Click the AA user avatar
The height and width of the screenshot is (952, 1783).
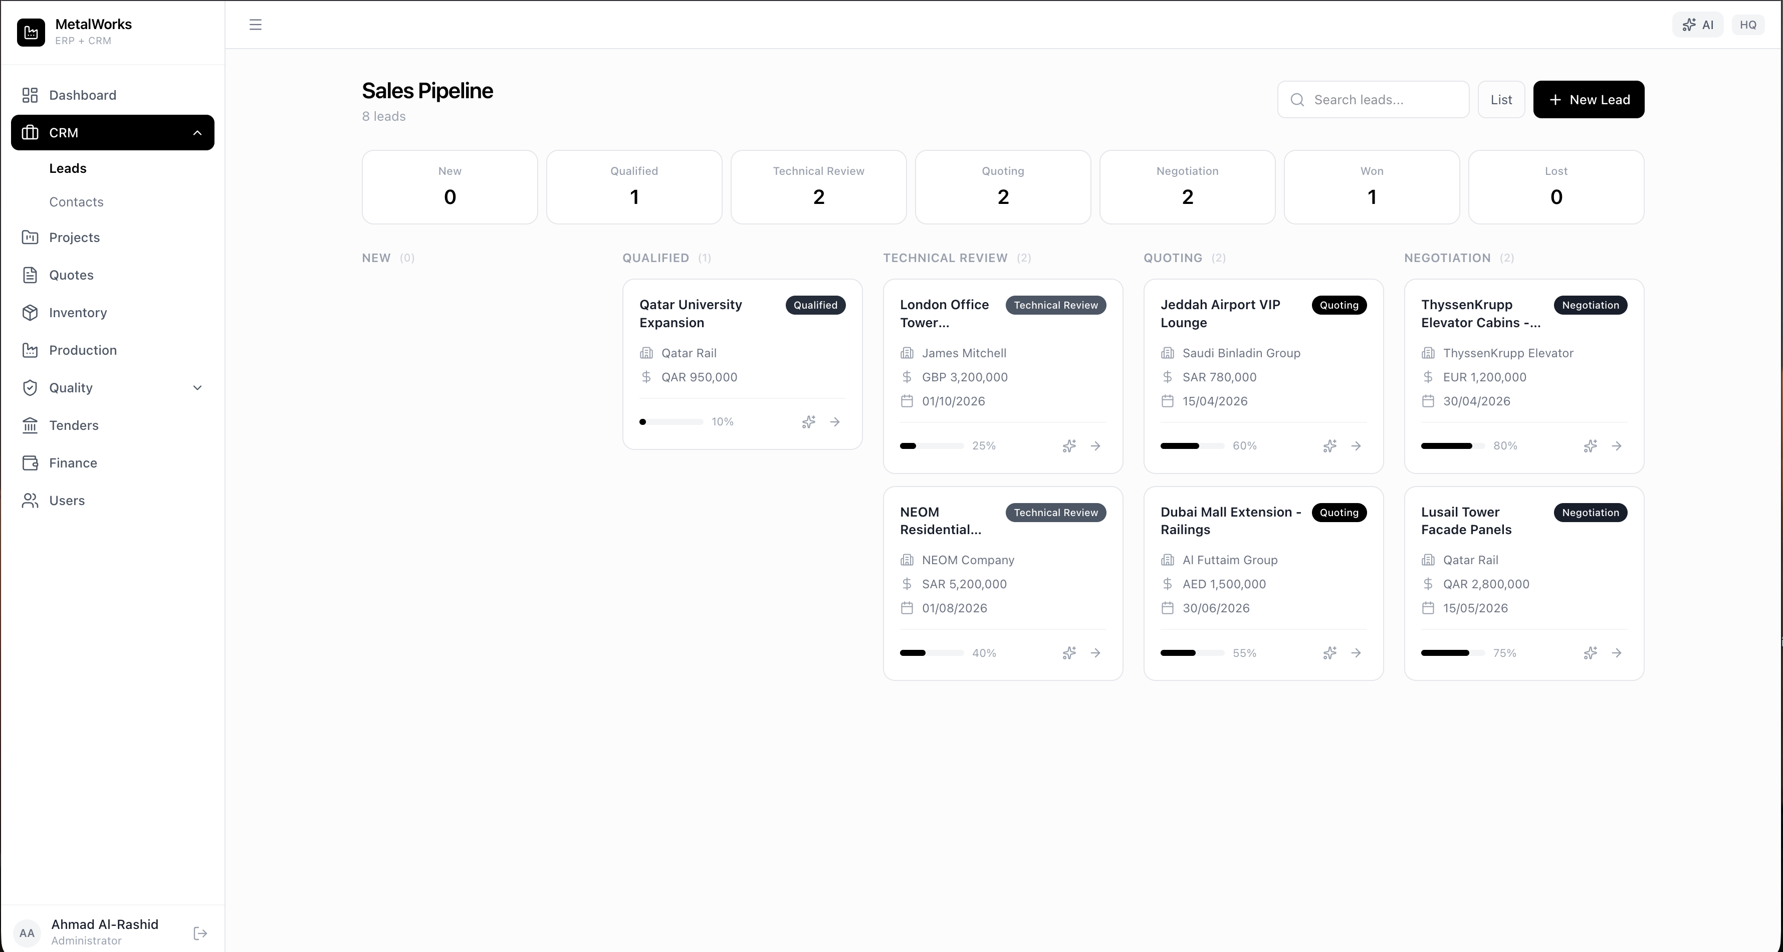[x=27, y=933]
